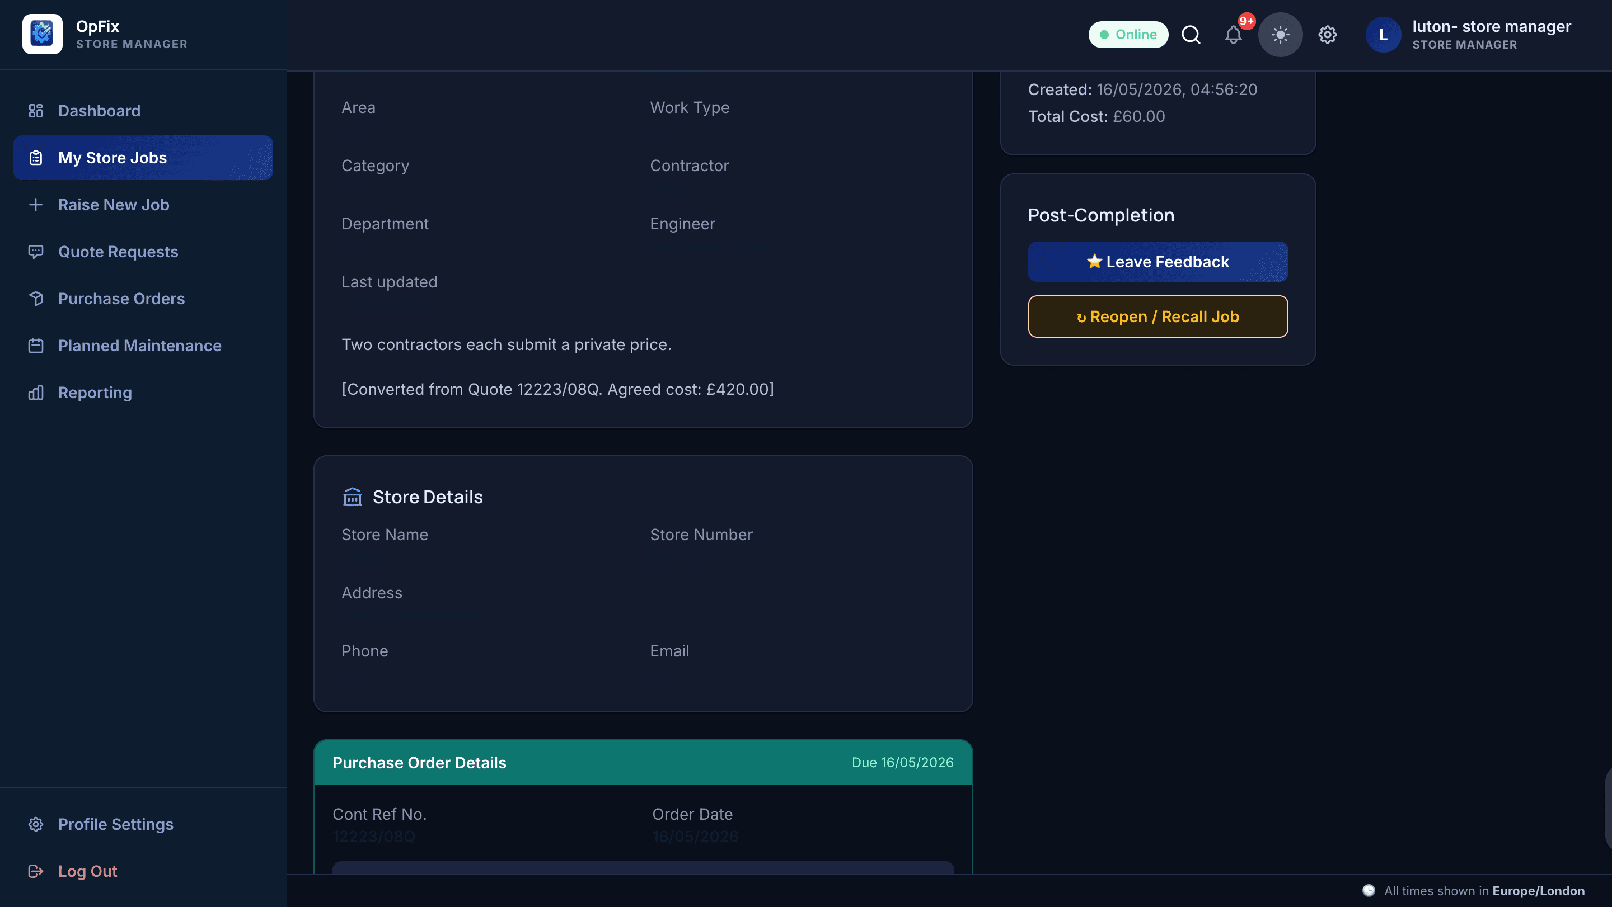Open luton- store manager profile name
This screenshot has width=1612, height=907.
tap(1491, 26)
